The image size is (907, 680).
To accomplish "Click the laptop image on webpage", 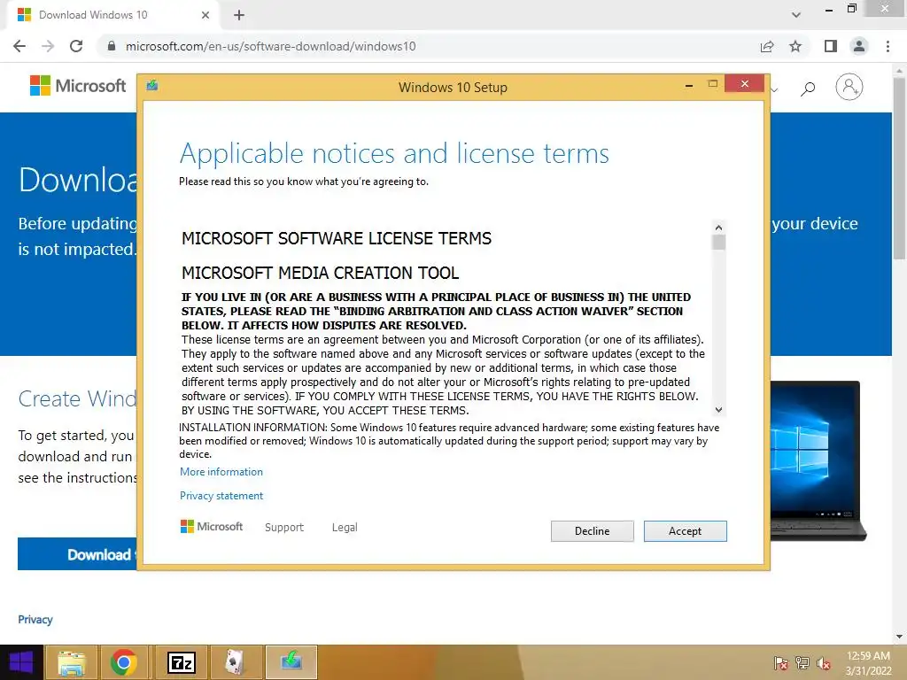I will coord(818,460).
